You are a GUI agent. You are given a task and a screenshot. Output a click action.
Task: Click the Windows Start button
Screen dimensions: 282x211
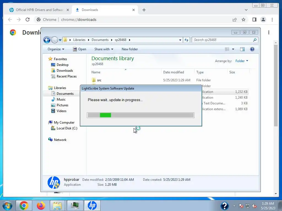coord(7,206)
